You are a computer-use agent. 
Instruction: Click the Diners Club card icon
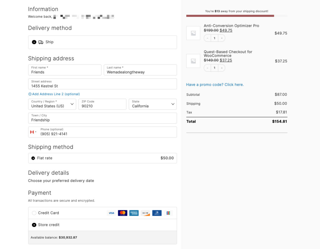157,213
